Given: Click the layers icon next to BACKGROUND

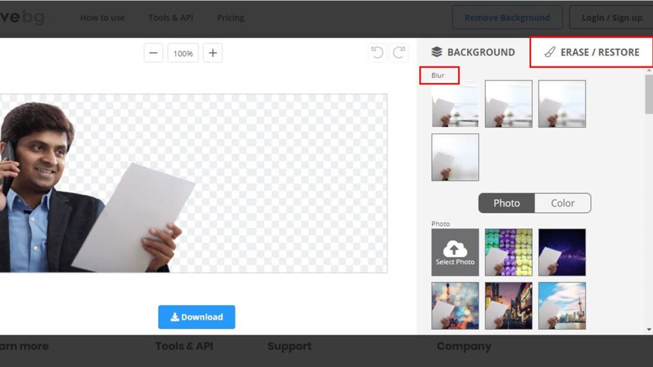Looking at the screenshot, I should coord(437,52).
